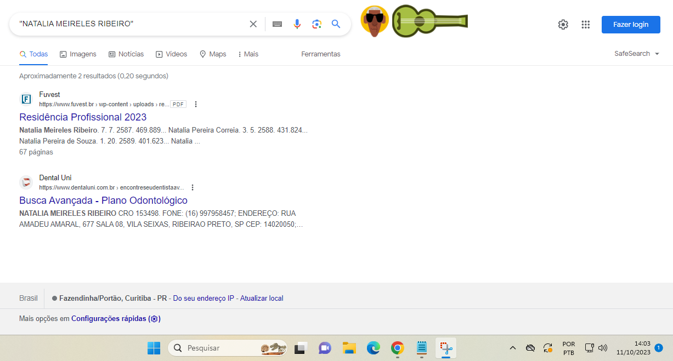Click the Fuvest site favicon
673x361 pixels.
pos(26,99)
